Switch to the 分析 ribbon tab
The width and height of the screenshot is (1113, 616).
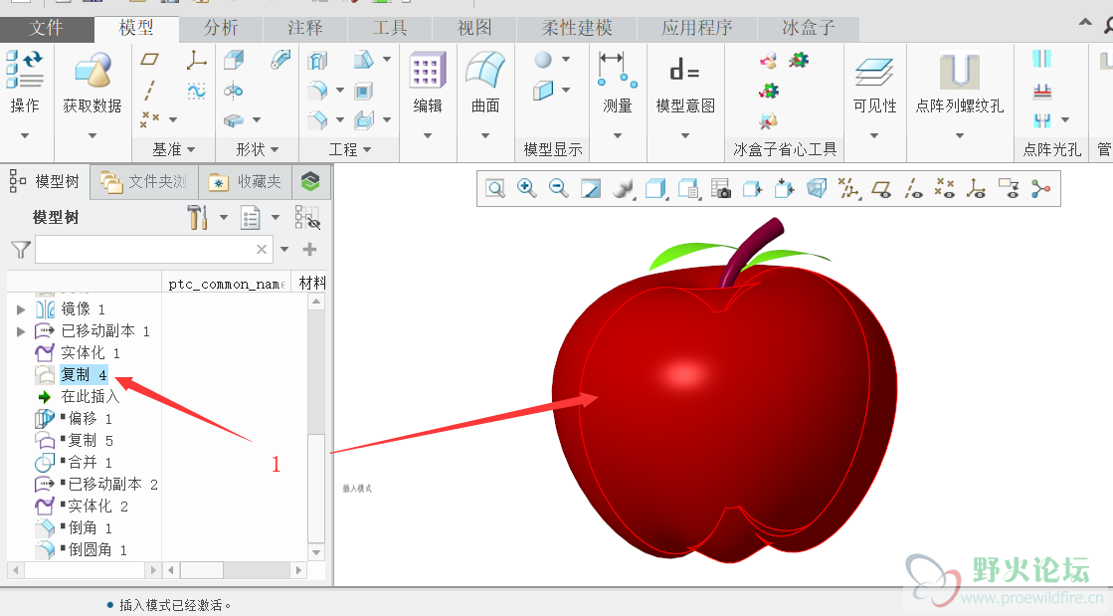[221, 29]
